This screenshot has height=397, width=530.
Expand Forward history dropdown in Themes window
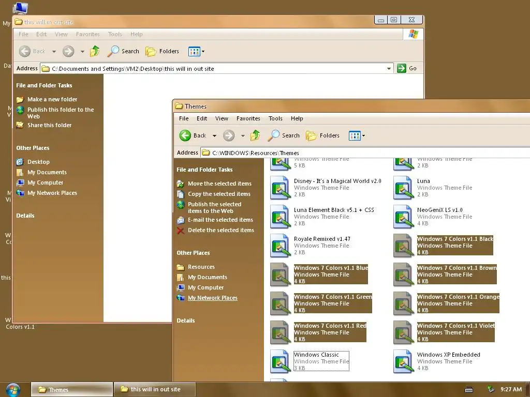pos(243,136)
